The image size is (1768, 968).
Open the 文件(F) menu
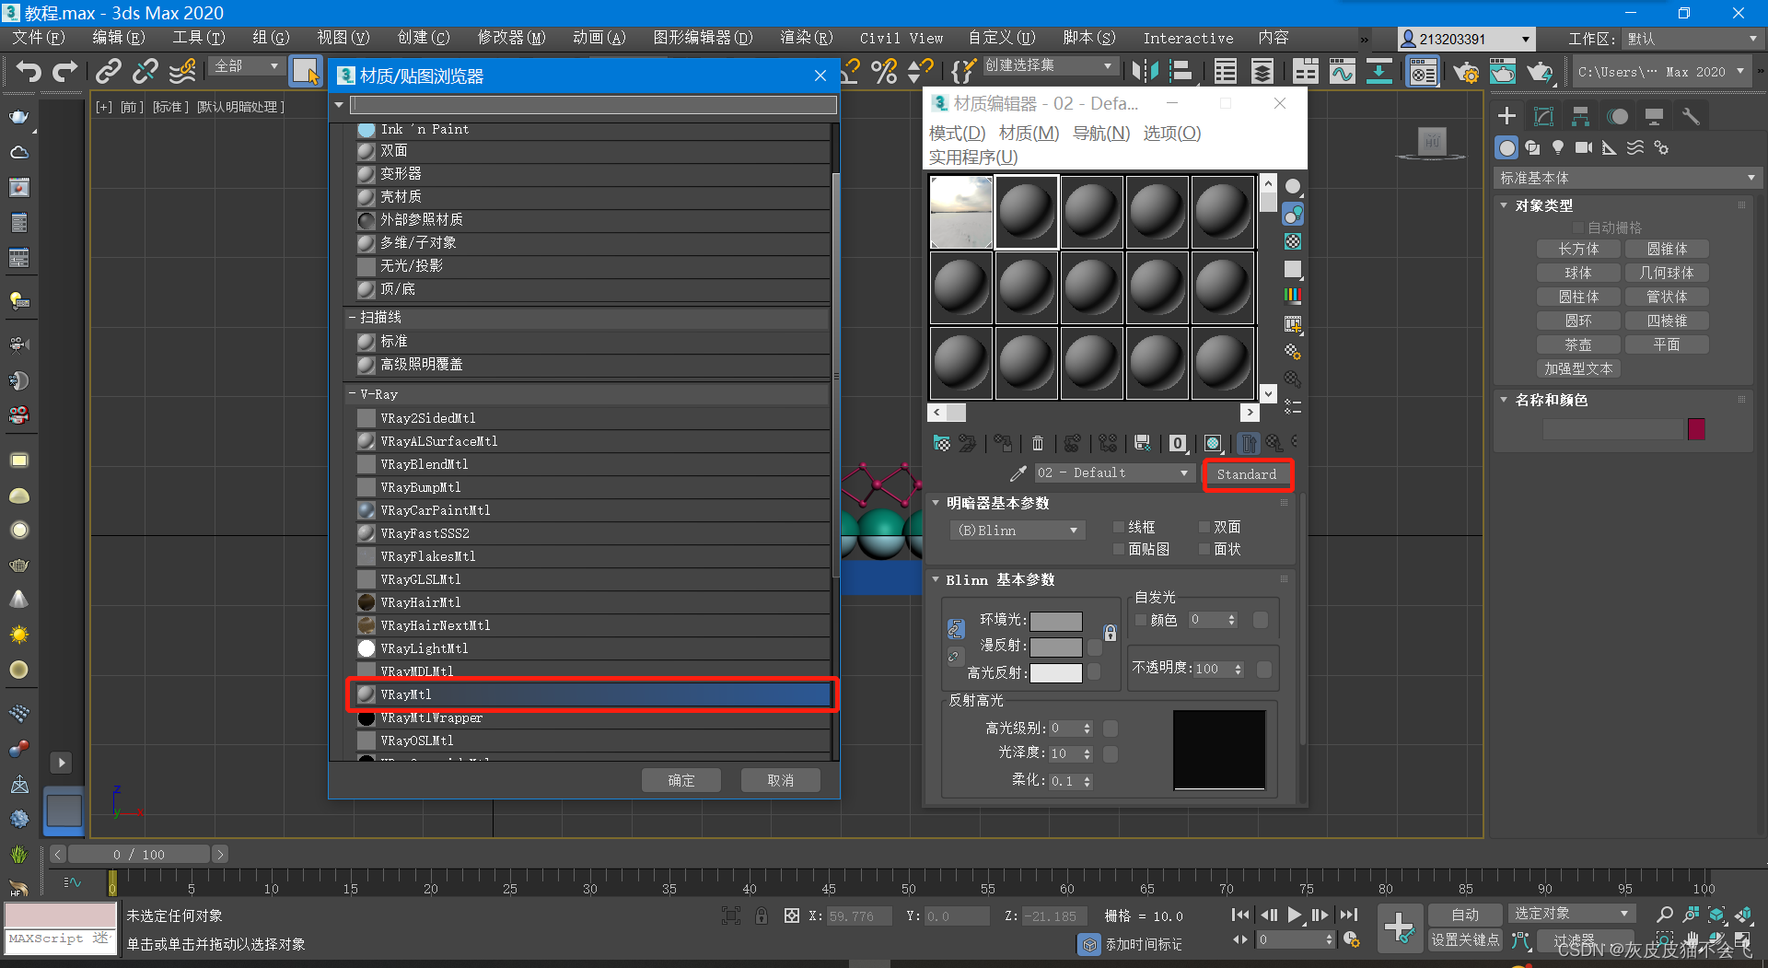(38, 38)
